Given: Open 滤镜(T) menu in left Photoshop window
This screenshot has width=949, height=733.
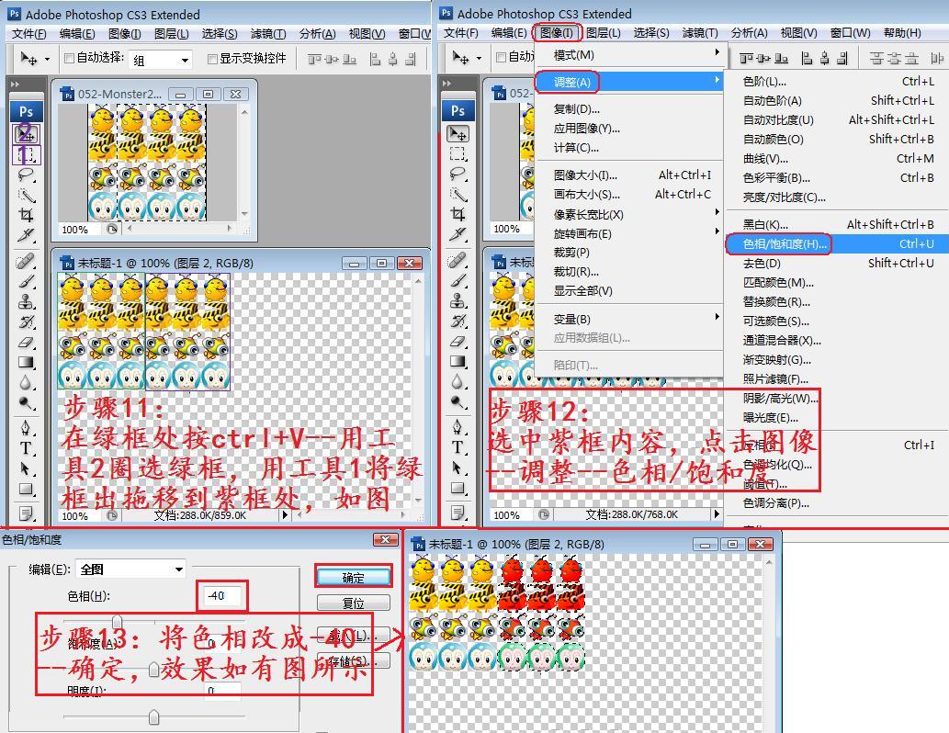Looking at the screenshot, I should (268, 34).
